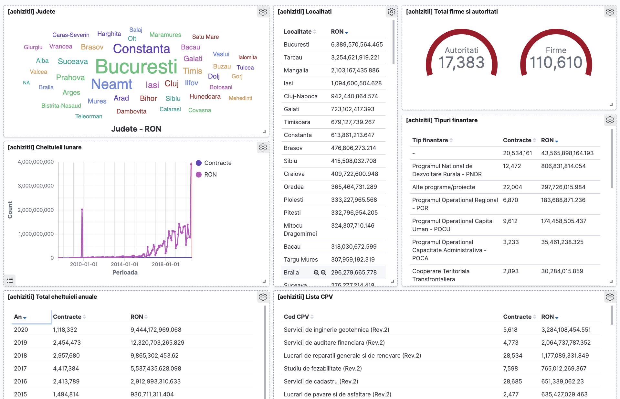Screen dimensions: 620x399
Task: Sort Lista CPV by Contracte column
Action: [x=520, y=317]
